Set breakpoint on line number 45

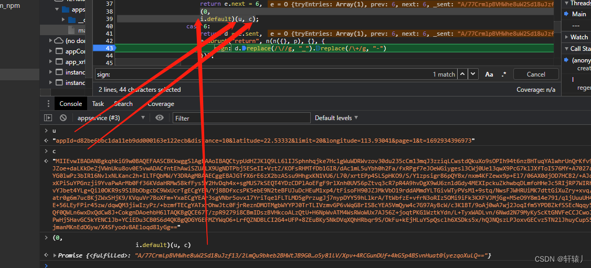(109, 63)
